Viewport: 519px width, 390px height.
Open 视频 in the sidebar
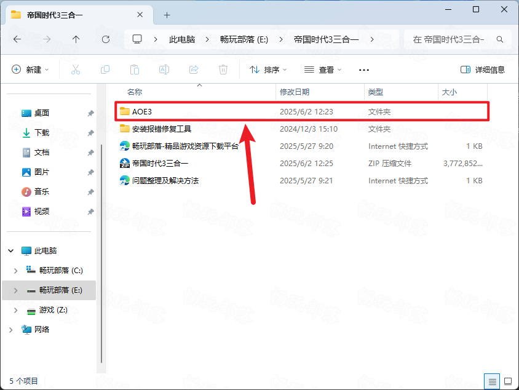point(42,211)
